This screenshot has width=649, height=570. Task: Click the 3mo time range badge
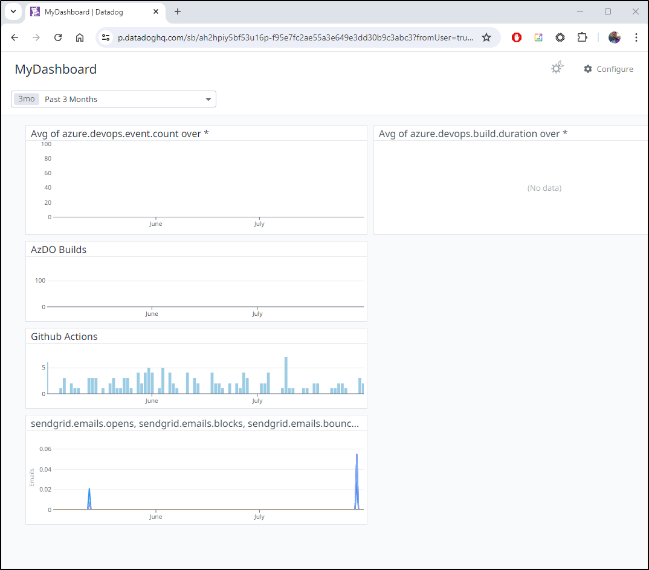[x=27, y=99]
